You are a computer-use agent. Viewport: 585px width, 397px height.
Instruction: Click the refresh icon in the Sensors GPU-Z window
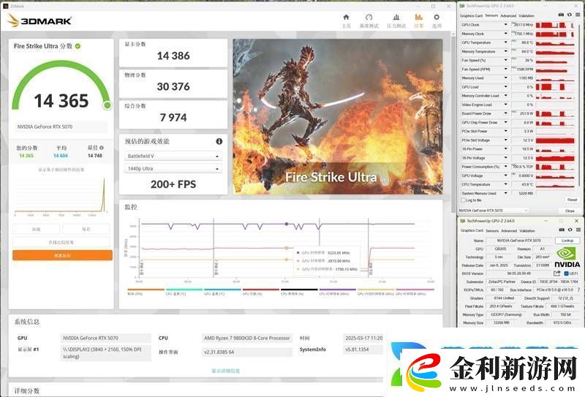click(570, 15)
